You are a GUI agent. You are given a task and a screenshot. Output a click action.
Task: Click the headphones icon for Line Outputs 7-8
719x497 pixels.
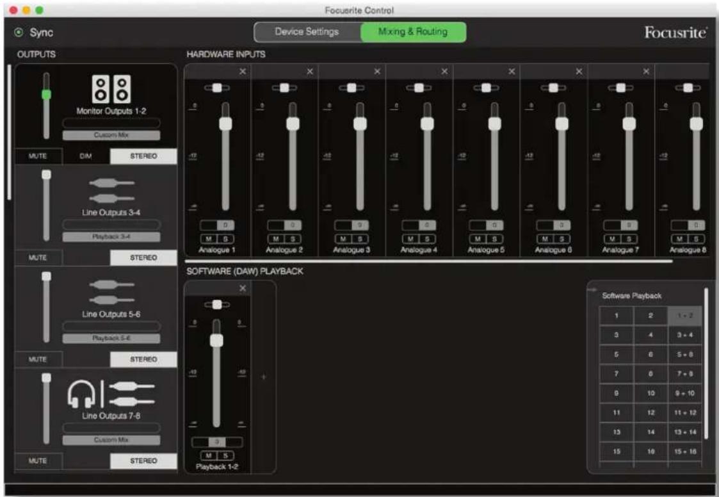click(81, 394)
